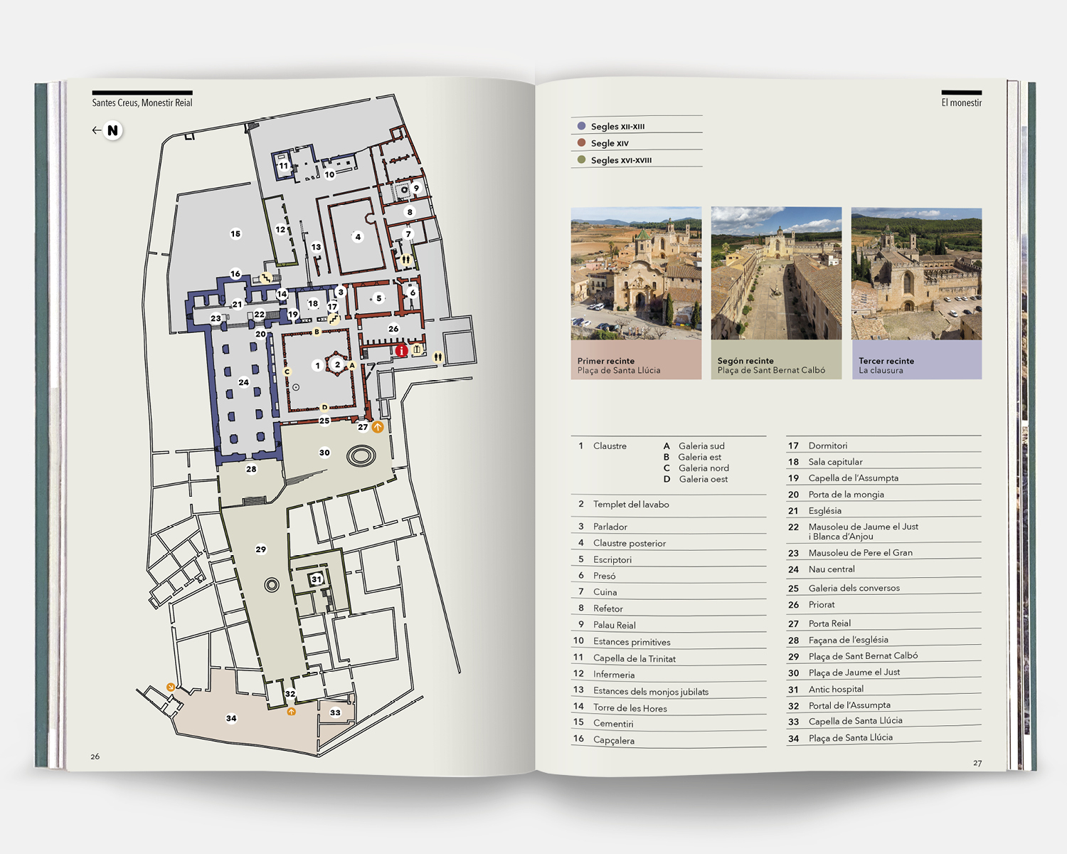Click the restroom icon right of the locker icon
Viewport: 1067px width, 854px height.
pos(438,357)
